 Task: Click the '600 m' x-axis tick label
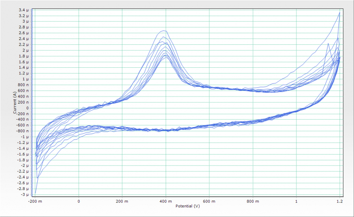pyautogui.click(x=209, y=201)
